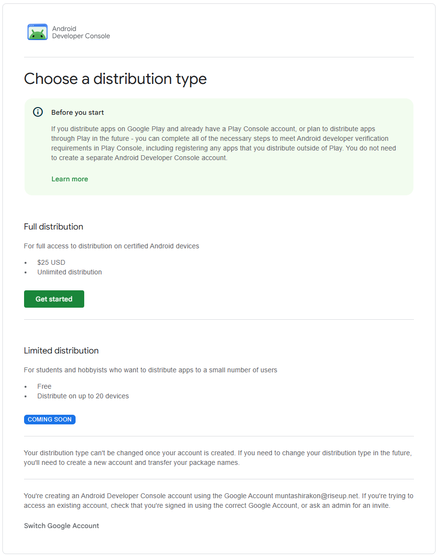Click the Android Developer Console title text
Viewport: 438px width, 557px height.
pyautogui.click(x=81, y=32)
